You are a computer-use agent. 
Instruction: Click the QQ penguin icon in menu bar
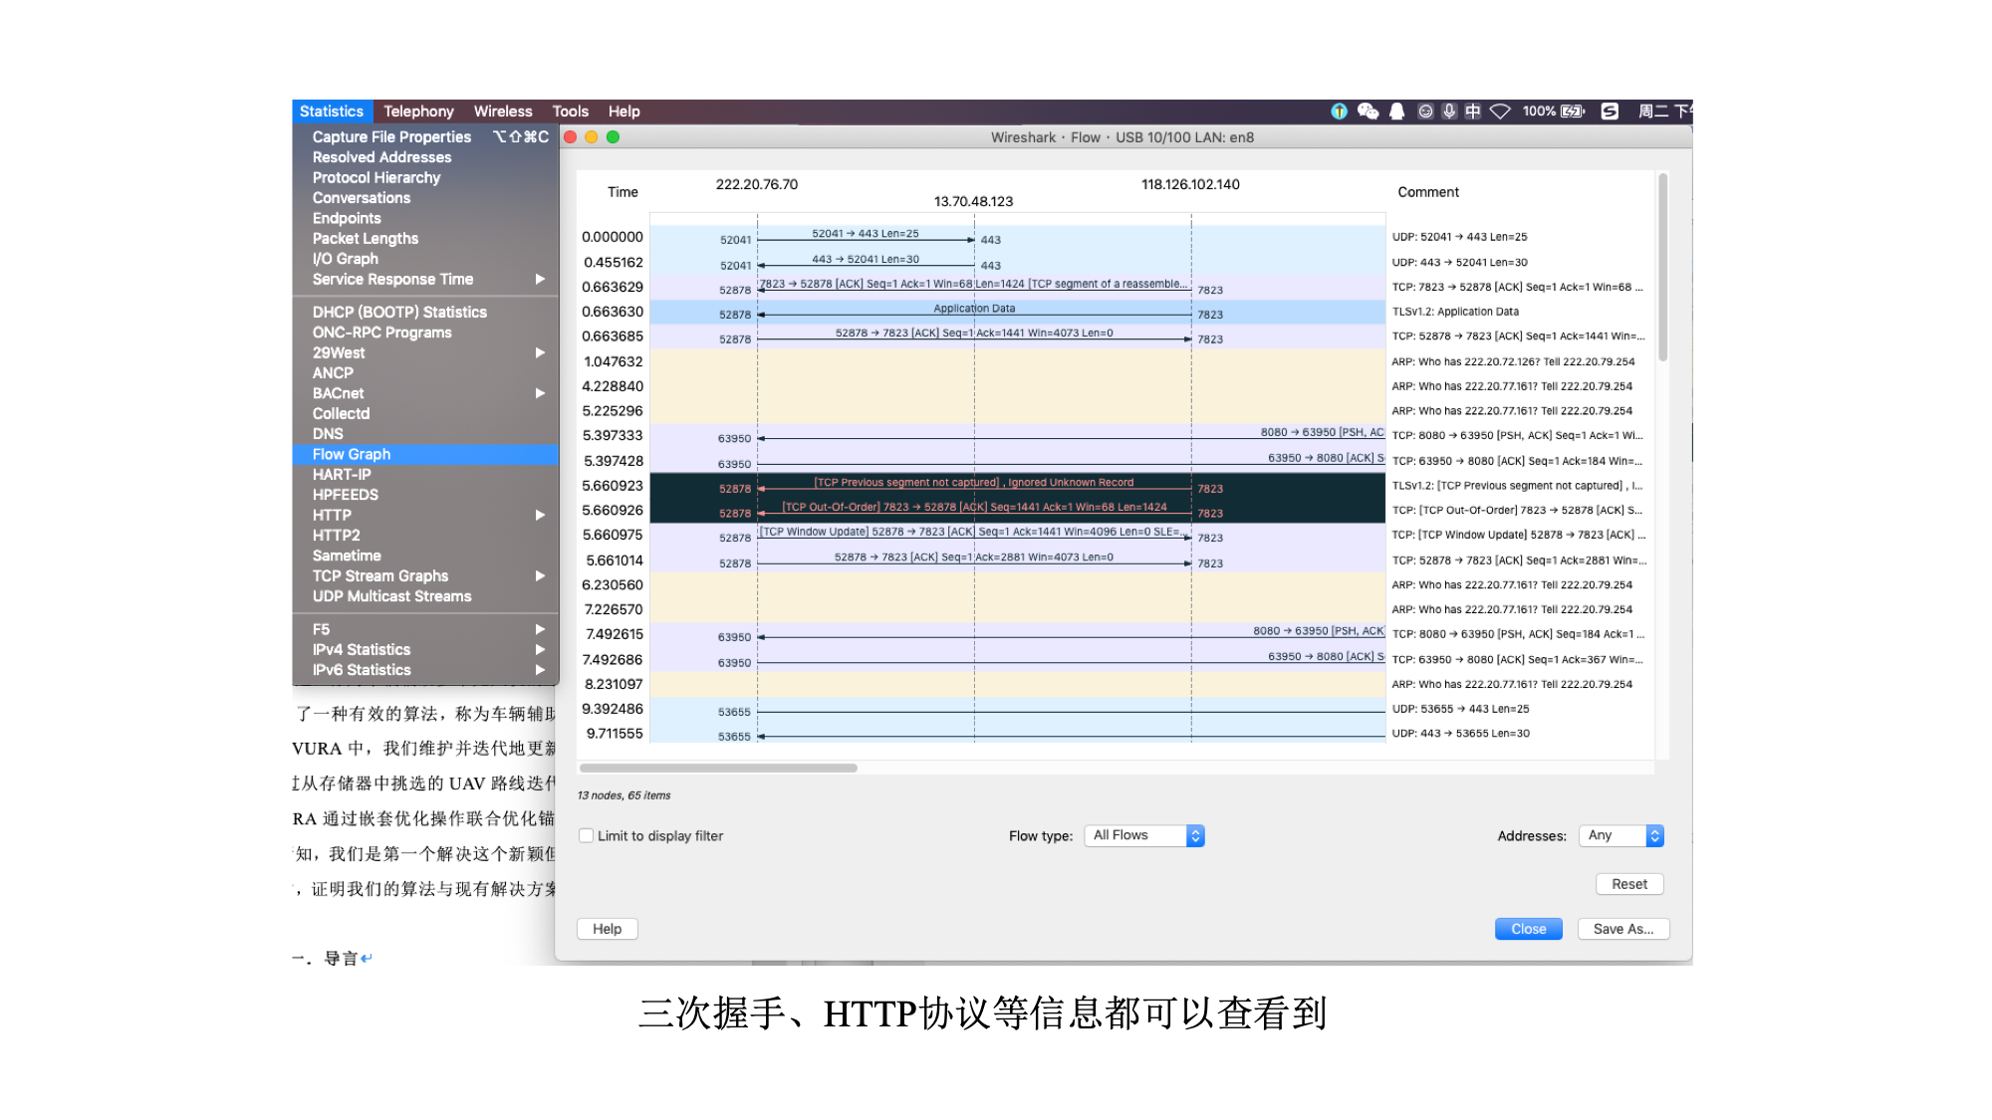[1396, 112]
